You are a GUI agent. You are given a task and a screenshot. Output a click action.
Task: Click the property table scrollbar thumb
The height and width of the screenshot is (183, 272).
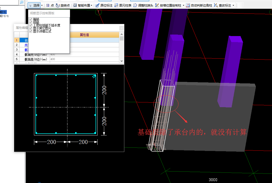tap(122, 38)
